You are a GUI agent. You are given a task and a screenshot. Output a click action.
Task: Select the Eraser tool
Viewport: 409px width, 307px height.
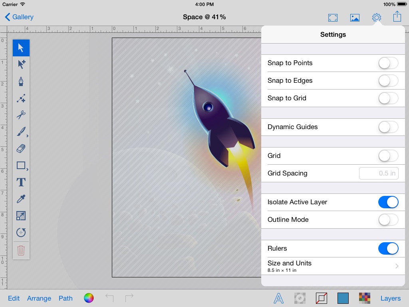click(21, 149)
